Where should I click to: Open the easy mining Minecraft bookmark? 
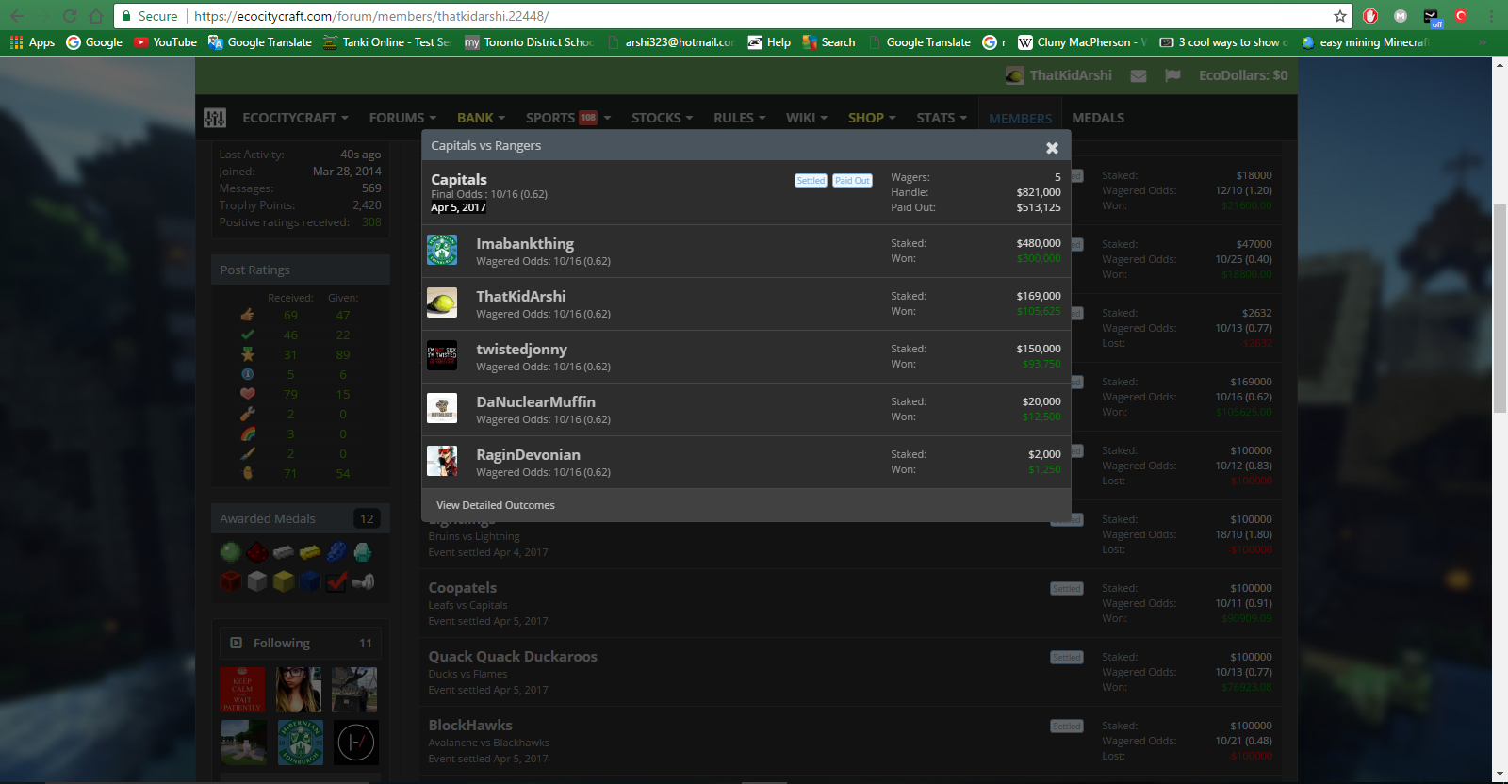point(1366,42)
